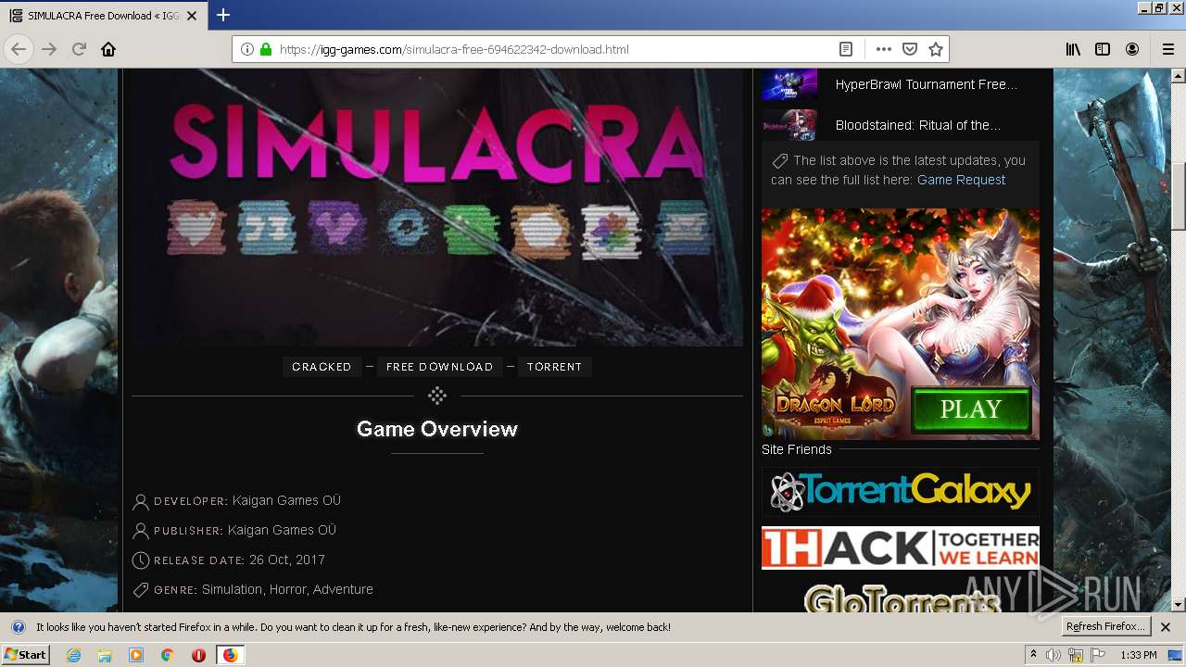Go back to the previous page
The image size is (1186, 667).
19,49
